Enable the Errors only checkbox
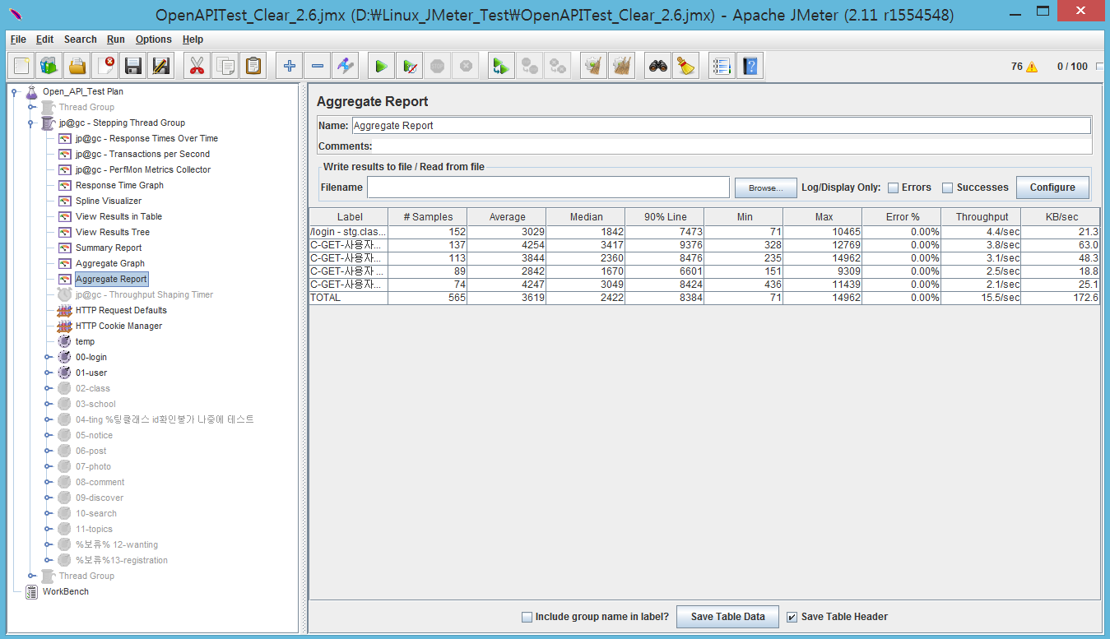 coord(893,188)
